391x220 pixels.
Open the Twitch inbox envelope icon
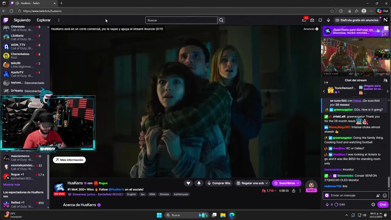(312, 20)
